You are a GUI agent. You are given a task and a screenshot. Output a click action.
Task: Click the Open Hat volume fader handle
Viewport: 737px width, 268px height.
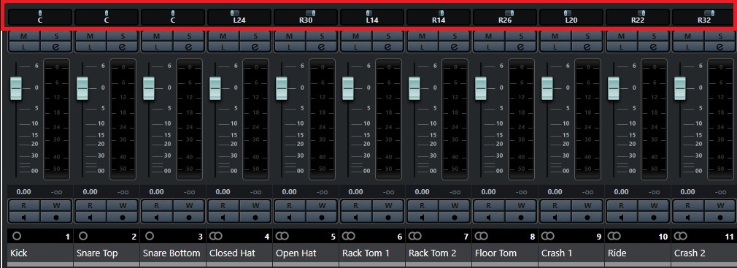coord(282,88)
